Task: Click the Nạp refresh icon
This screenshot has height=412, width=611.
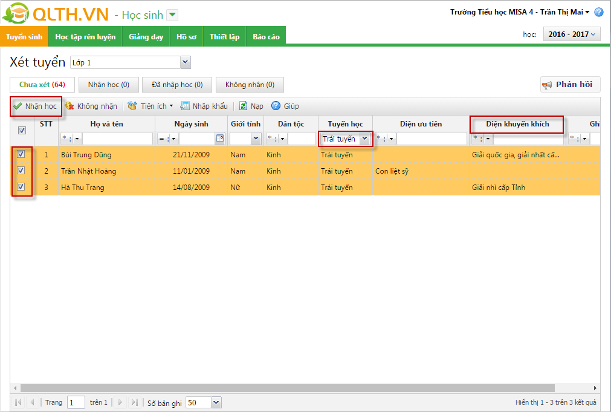Action: tap(244, 106)
